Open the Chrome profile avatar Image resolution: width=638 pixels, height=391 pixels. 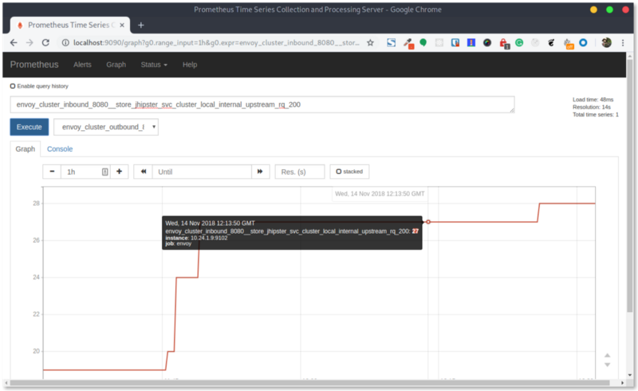pos(606,43)
